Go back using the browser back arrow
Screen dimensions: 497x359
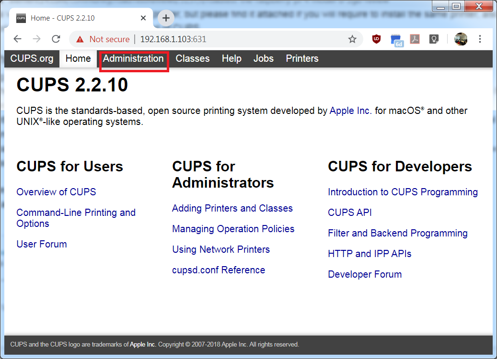(17, 39)
